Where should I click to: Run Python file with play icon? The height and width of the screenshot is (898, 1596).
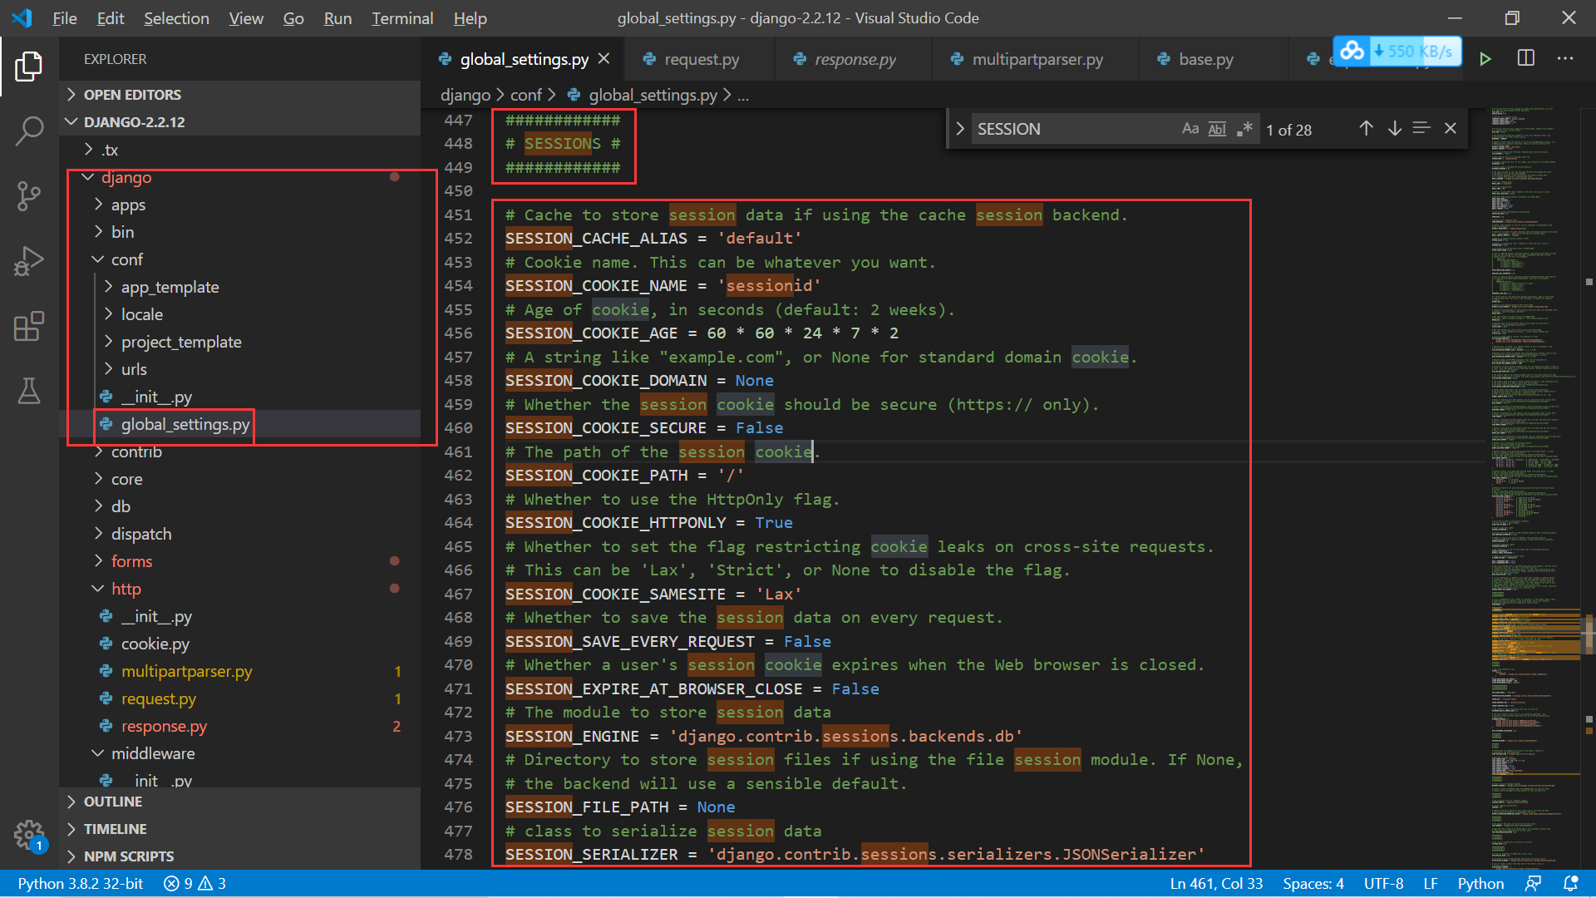(1485, 59)
